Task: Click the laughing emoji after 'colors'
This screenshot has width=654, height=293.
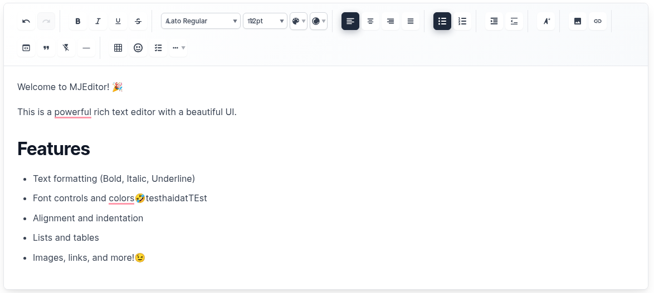Action: [x=140, y=198]
